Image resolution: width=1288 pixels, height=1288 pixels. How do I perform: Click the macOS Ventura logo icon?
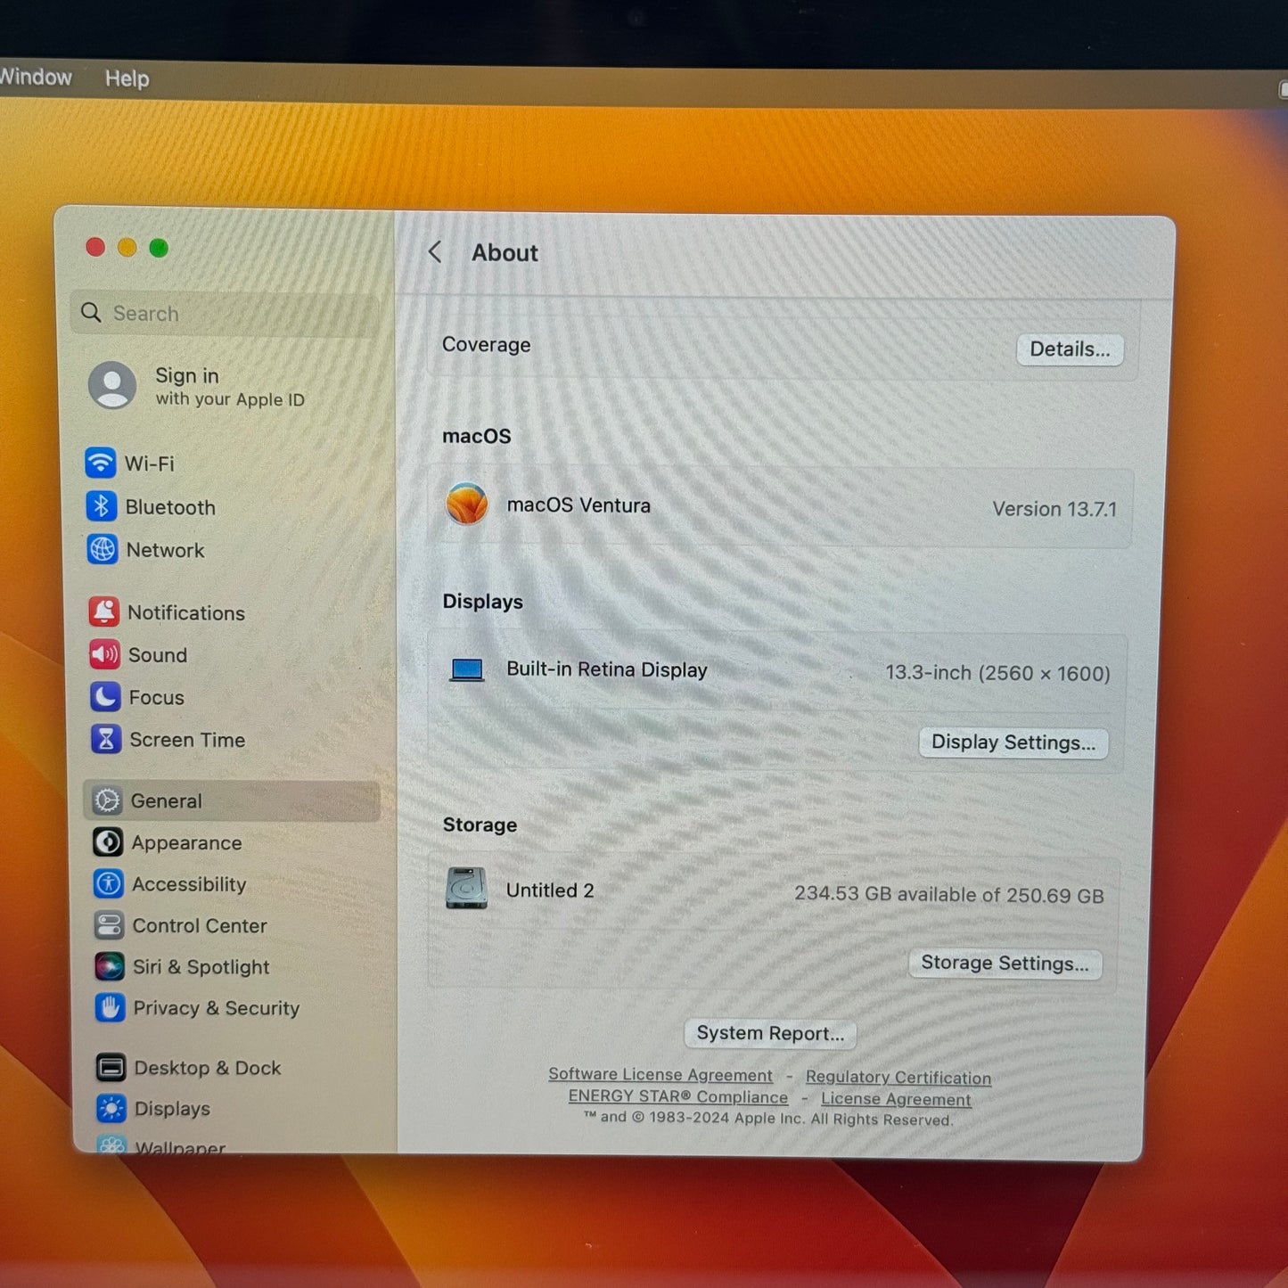[467, 504]
